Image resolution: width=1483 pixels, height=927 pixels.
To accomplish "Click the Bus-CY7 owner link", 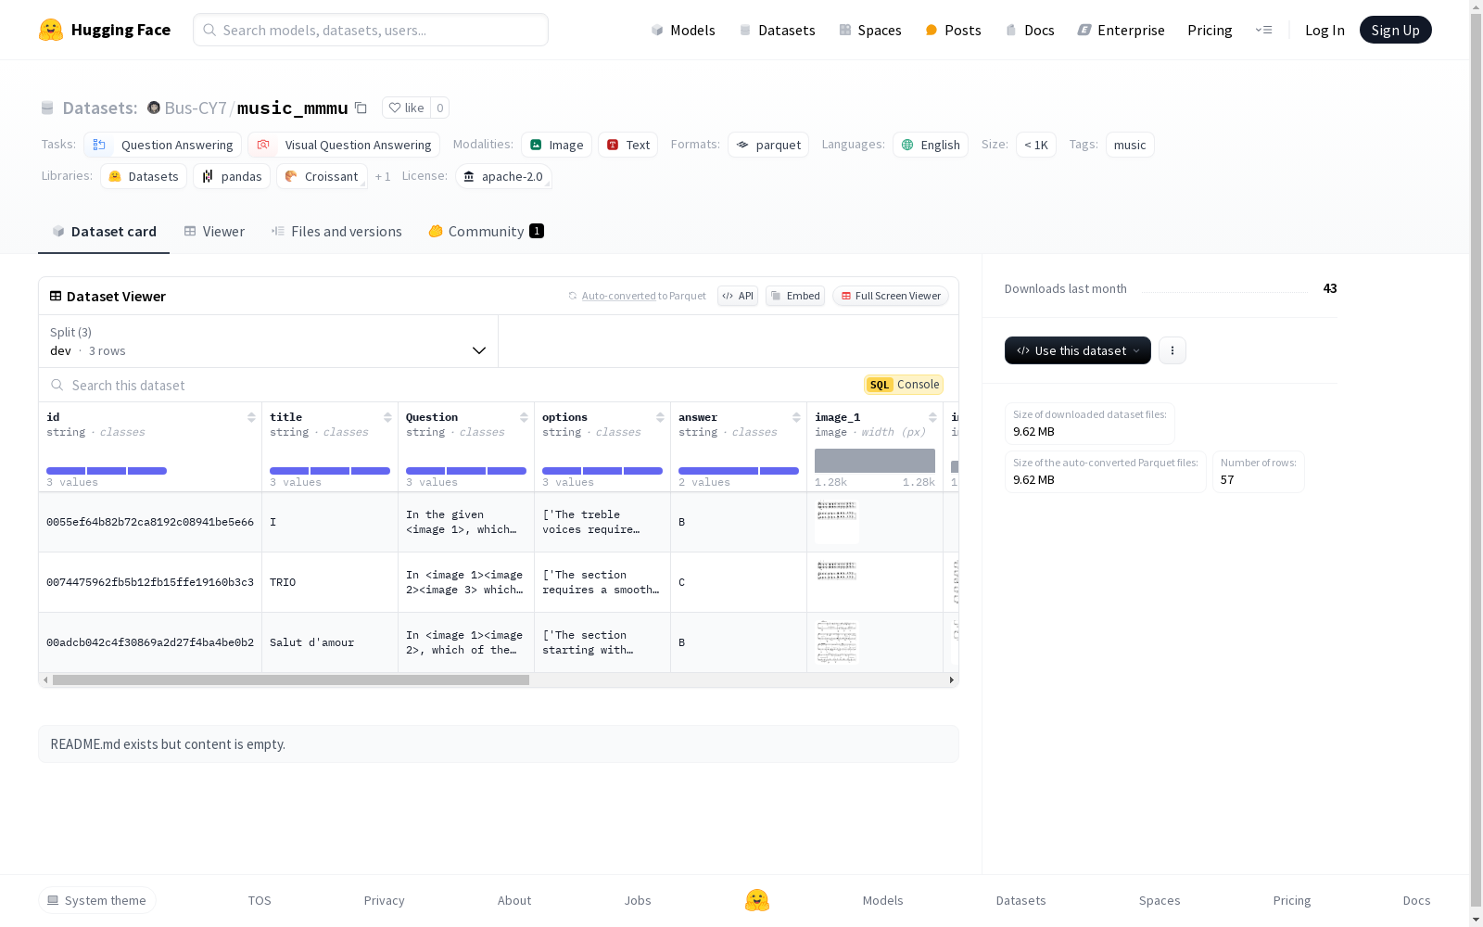I will (x=196, y=108).
